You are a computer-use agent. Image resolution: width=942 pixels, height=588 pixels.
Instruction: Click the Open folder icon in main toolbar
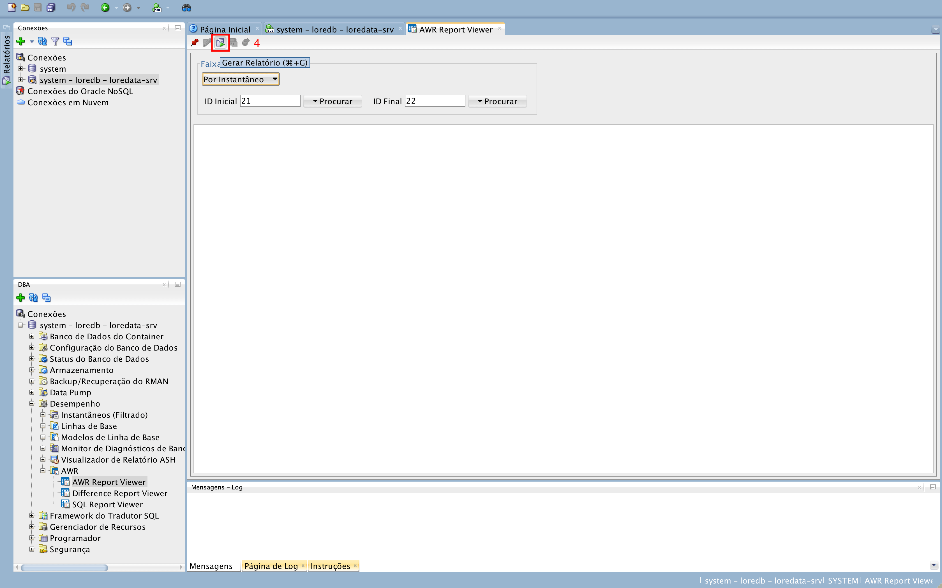[x=25, y=8]
